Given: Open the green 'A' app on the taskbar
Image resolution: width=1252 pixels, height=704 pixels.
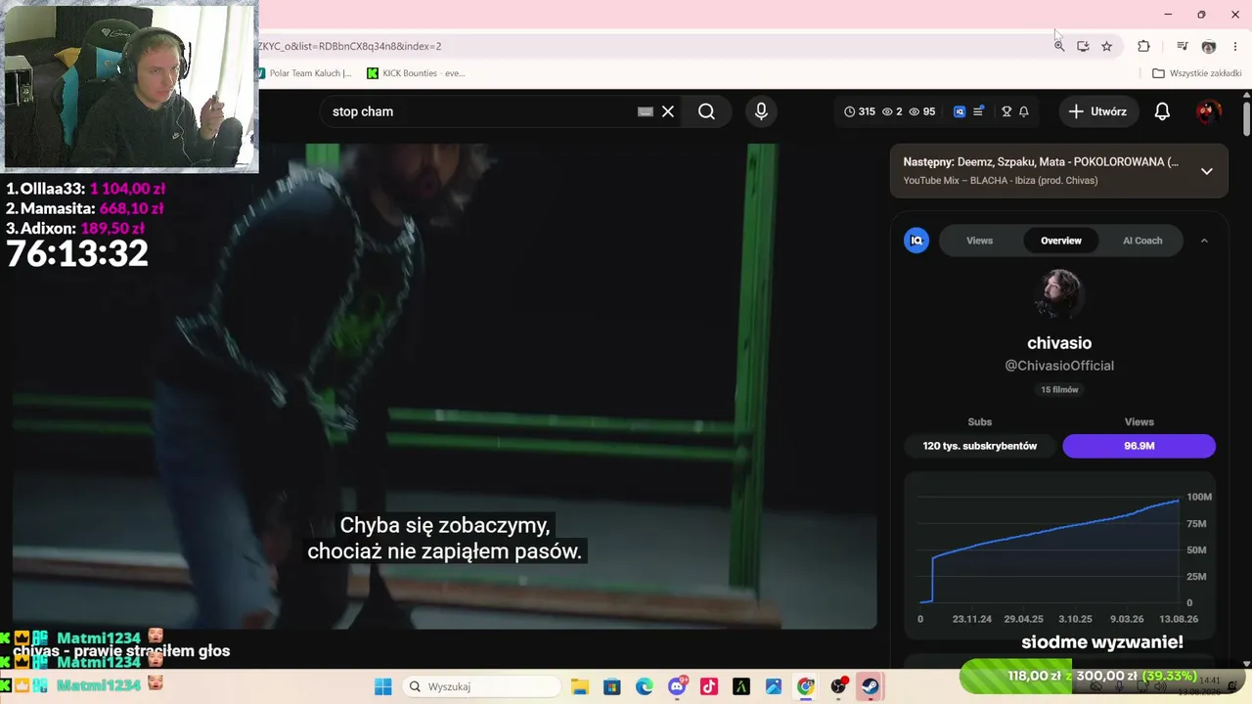Looking at the screenshot, I should (x=740, y=686).
